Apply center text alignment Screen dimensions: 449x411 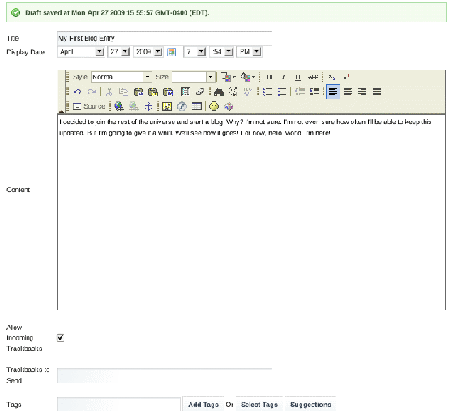coord(348,92)
